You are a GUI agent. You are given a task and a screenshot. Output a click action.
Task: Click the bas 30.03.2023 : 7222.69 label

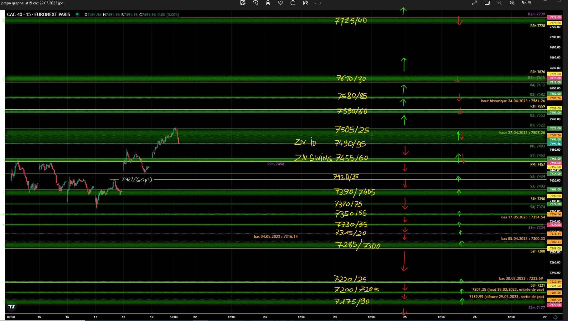[521, 278]
